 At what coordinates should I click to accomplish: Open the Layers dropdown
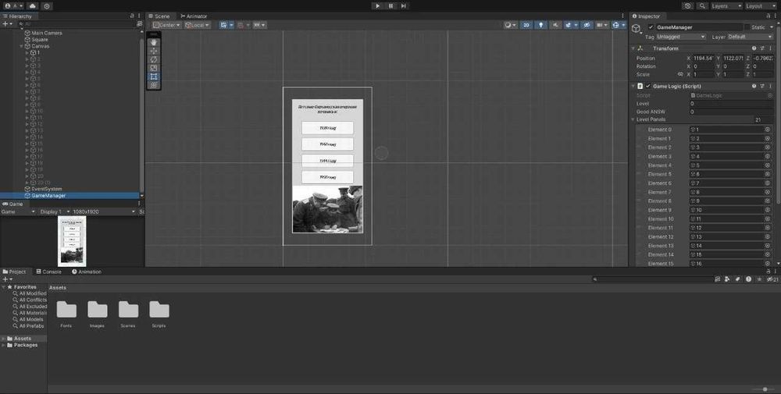pyautogui.click(x=726, y=6)
